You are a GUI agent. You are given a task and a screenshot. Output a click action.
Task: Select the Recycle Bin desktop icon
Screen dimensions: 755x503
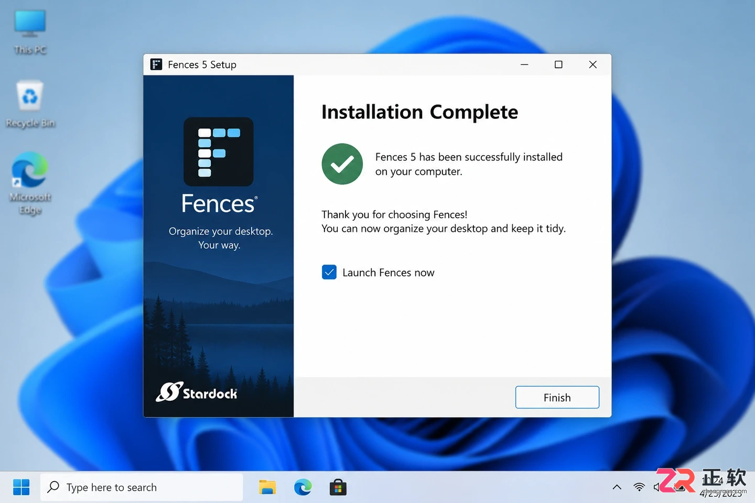pos(30,104)
